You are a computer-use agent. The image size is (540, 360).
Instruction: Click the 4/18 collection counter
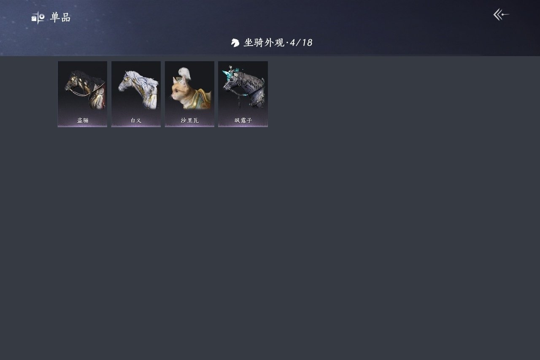301,43
